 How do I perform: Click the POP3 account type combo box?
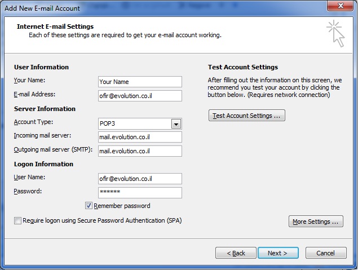click(x=135, y=124)
